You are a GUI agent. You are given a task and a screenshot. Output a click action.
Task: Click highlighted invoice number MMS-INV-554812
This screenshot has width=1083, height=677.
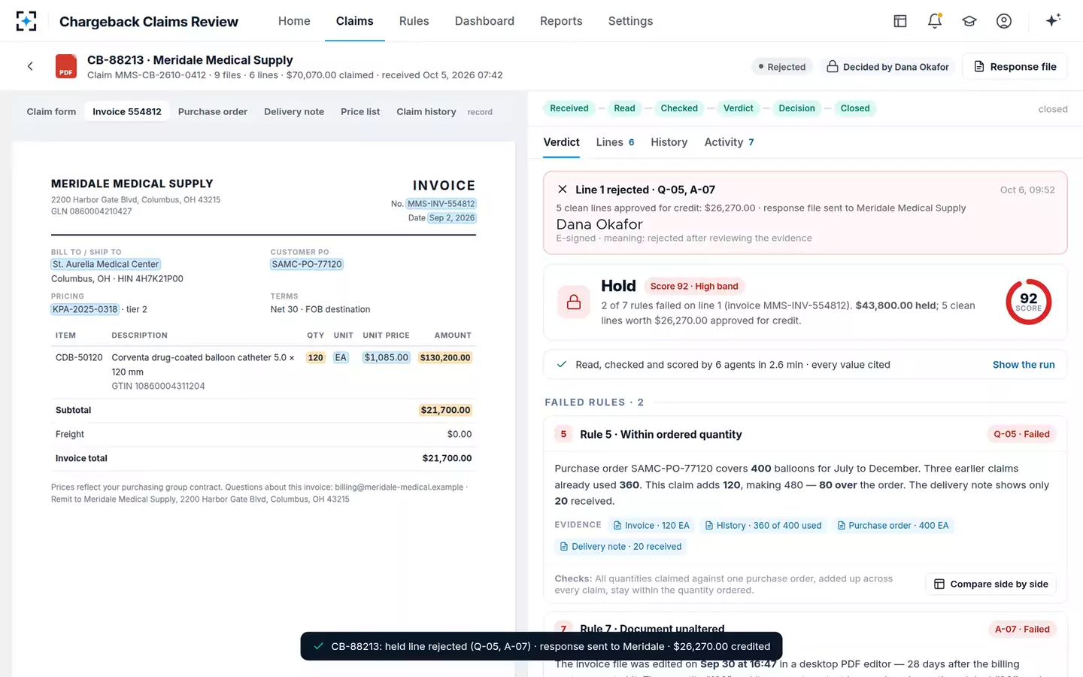(441, 204)
